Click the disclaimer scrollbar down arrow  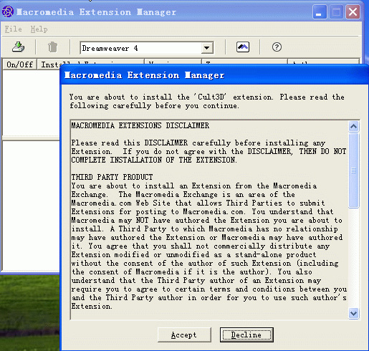point(353,313)
